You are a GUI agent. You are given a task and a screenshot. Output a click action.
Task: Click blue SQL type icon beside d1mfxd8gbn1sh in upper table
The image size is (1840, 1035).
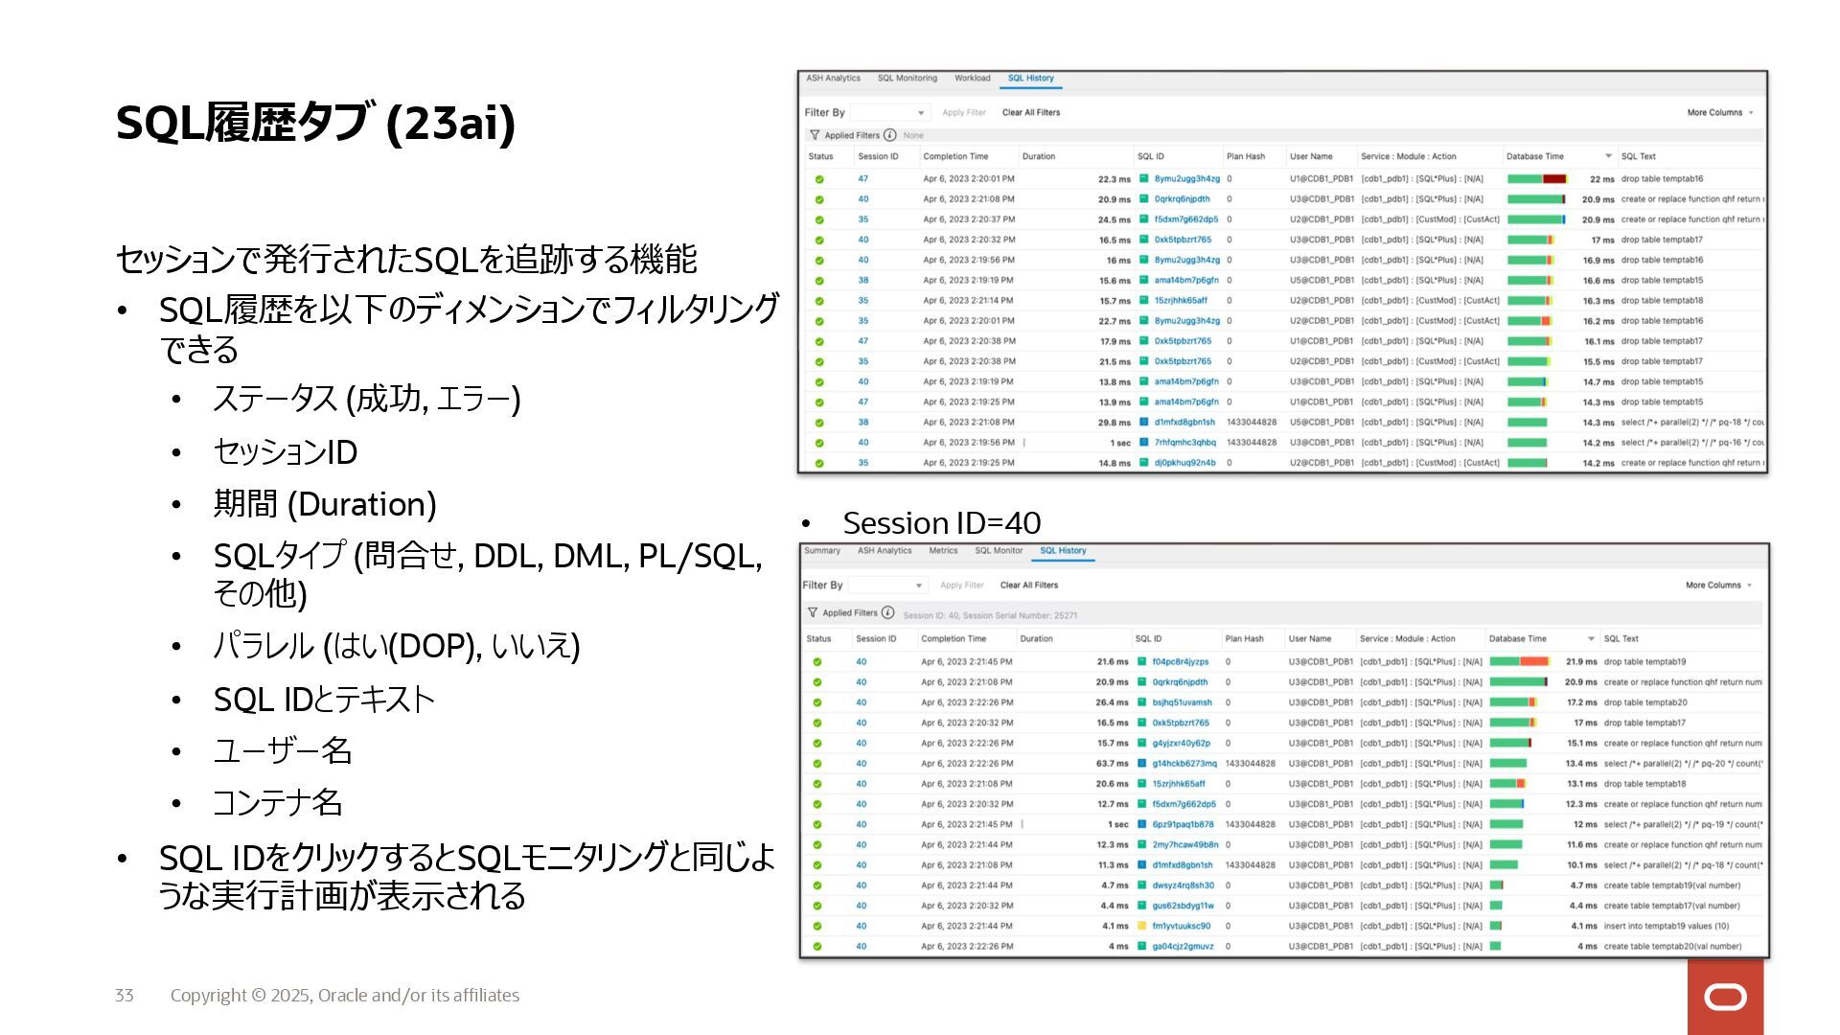click(x=1143, y=423)
